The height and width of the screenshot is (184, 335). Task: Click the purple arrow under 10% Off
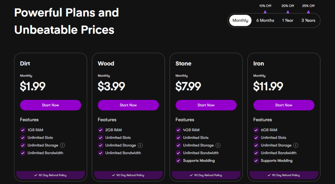(265, 12)
